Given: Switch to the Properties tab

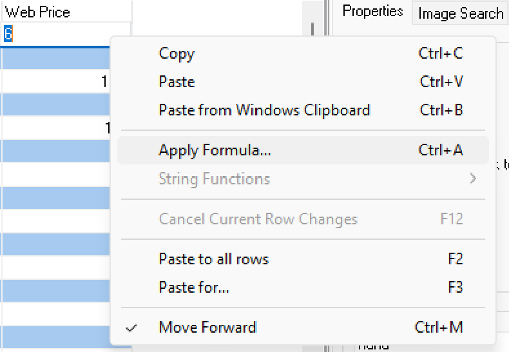Looking at the screenshot, I should (372, 12).
